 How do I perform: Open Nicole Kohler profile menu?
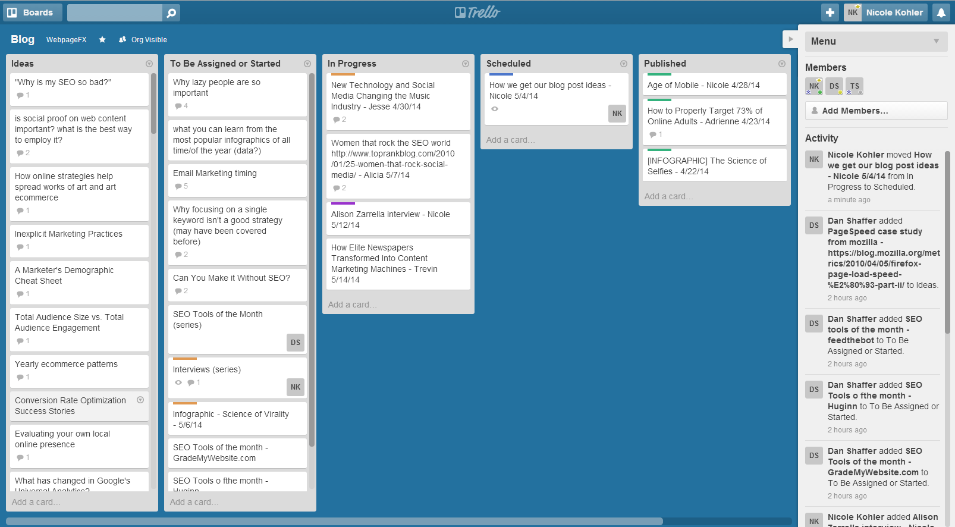[885, 12]
